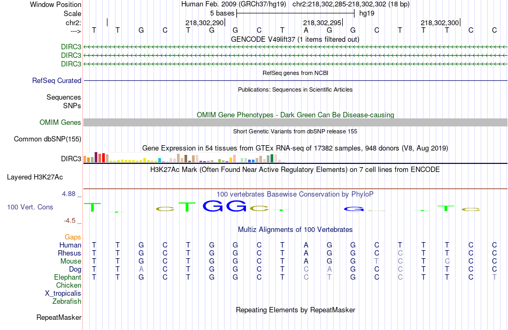Click the chr2: ruler label
This screenshot has height=330, width=508.
tap(73, 22)
